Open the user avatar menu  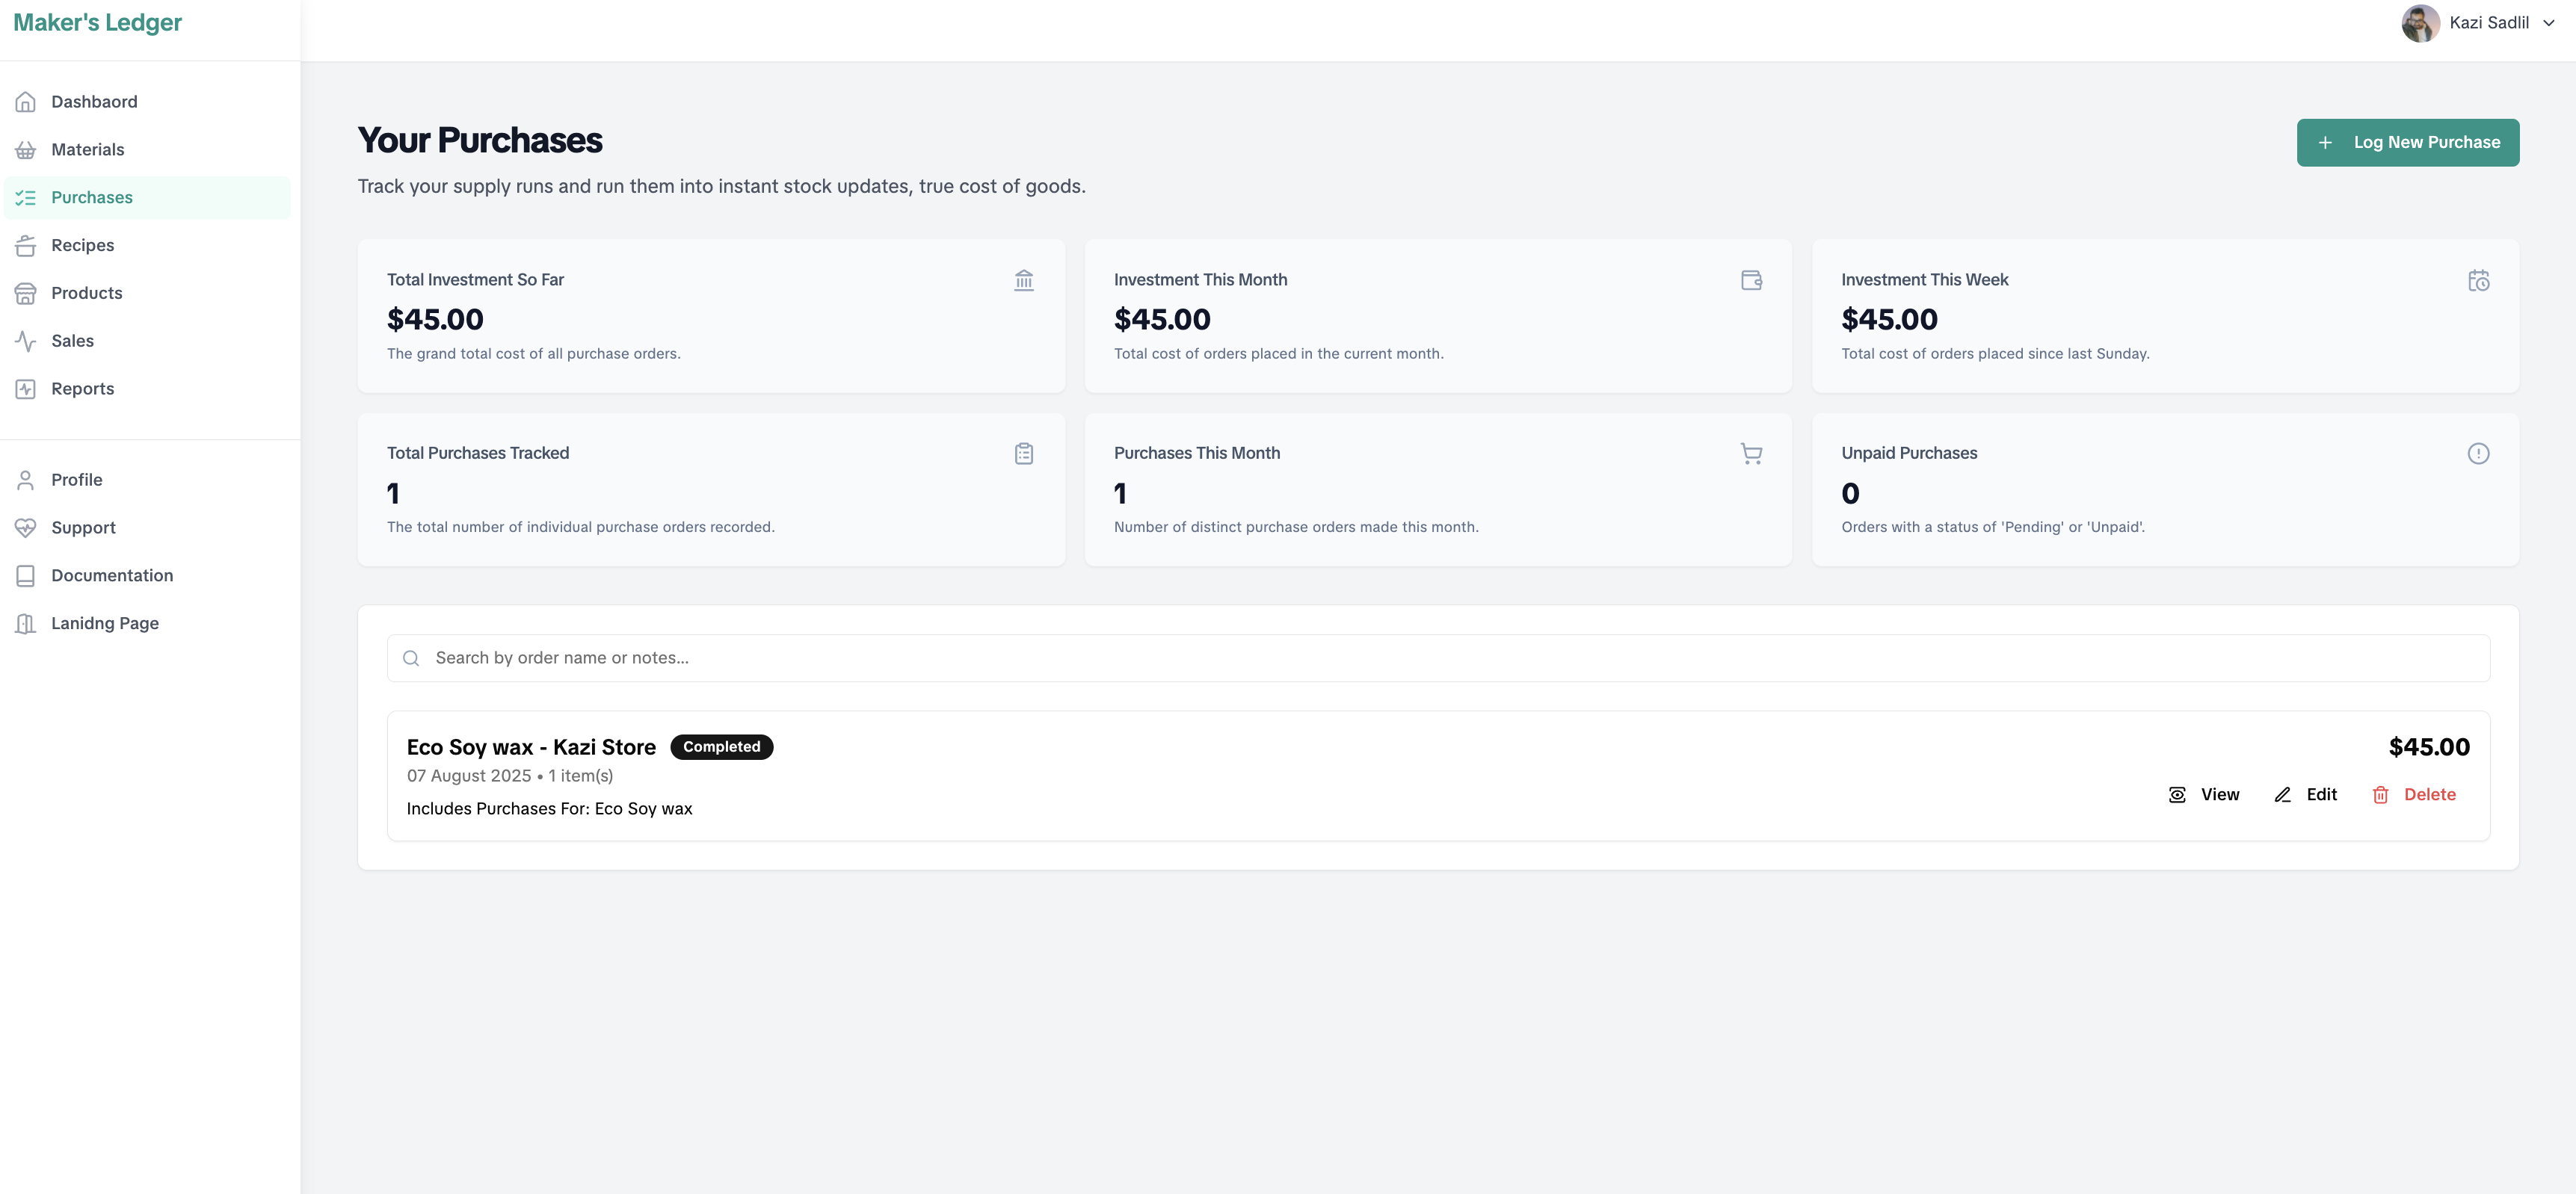click(x=2421, y=23)
